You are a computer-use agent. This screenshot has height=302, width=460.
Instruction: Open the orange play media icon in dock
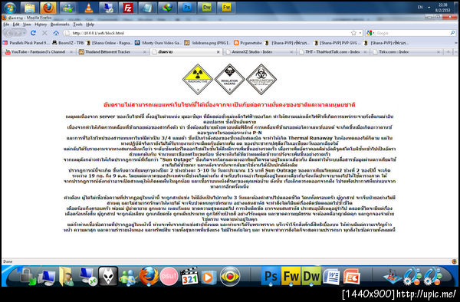coord(209,277)
